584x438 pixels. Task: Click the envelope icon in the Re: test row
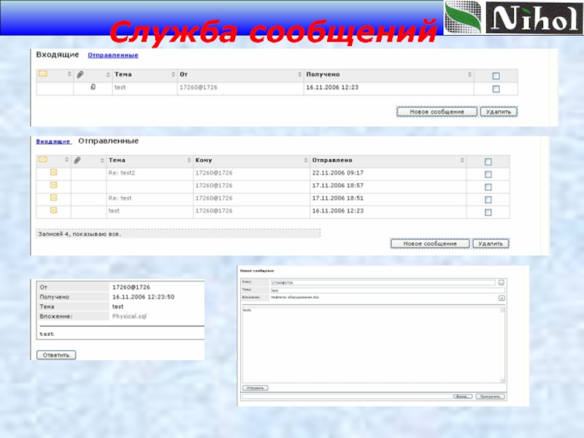53,198
